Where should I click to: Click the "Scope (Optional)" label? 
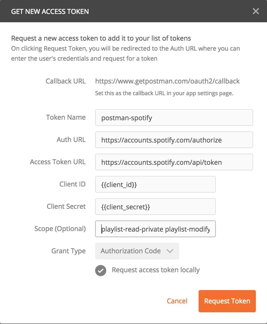tap(60, 229)
